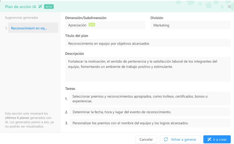234x144 pixels.
Task: Click the 'Descripción' label
Action: pyautogui.click(x=74, y=54)
